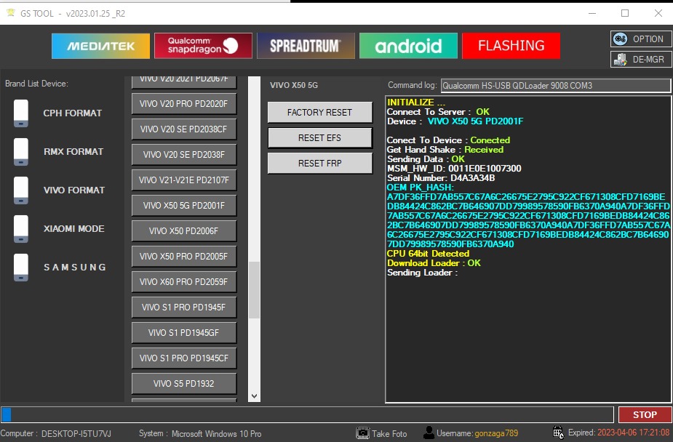Click the Microsoft Windows 10 Pro text
This screenshot has height=442, width=673.
coord(216,434)
